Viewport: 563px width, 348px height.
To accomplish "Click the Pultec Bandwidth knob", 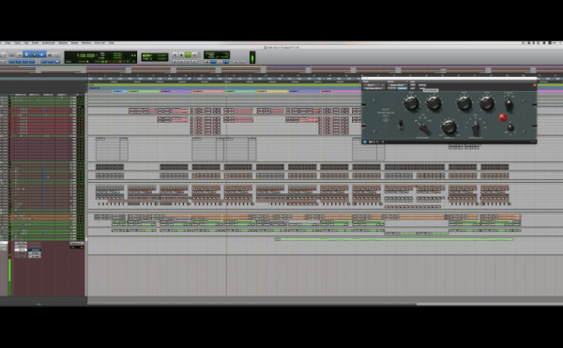I will click(x=449, y=127).
